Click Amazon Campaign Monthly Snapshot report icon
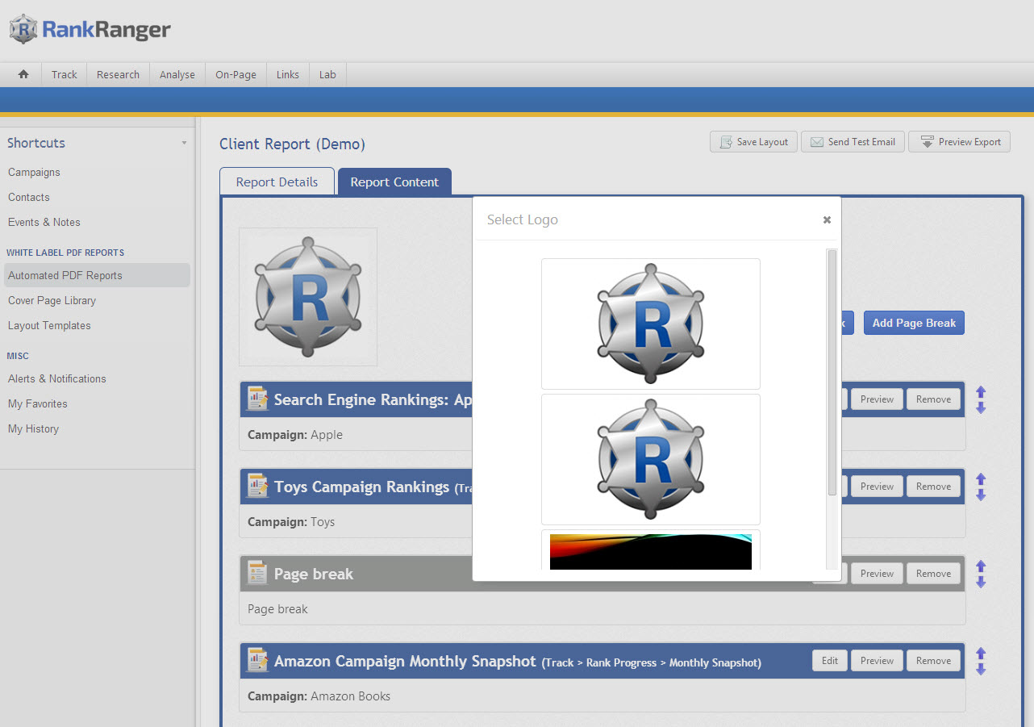The image size is (1034, 727). coord(257,661)
